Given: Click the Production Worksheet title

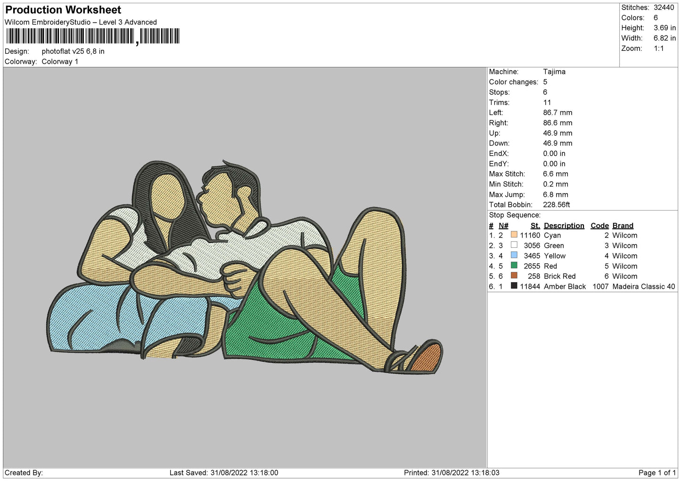Looking at the screenshot, I should 63,10.
